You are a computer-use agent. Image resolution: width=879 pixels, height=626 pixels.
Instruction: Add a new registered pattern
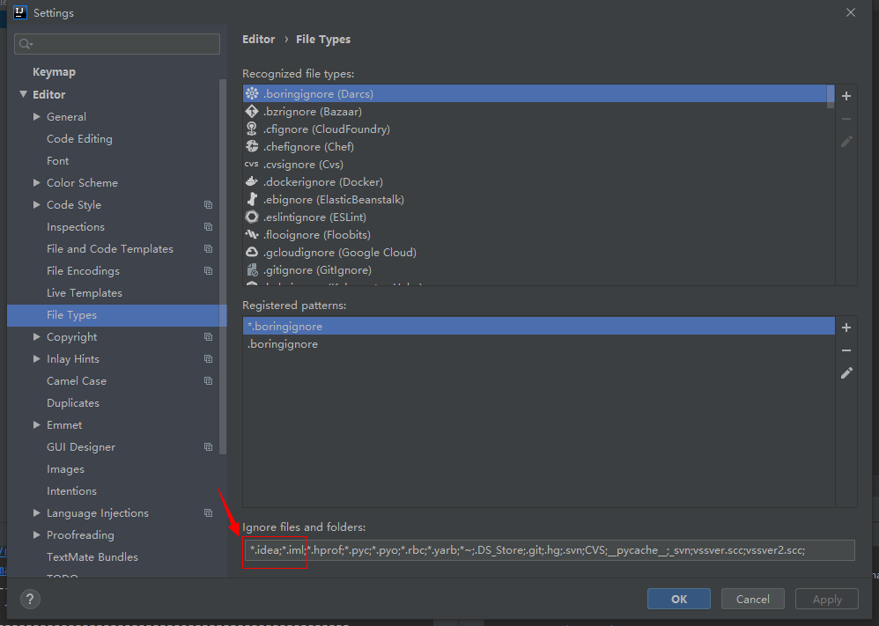846,328
